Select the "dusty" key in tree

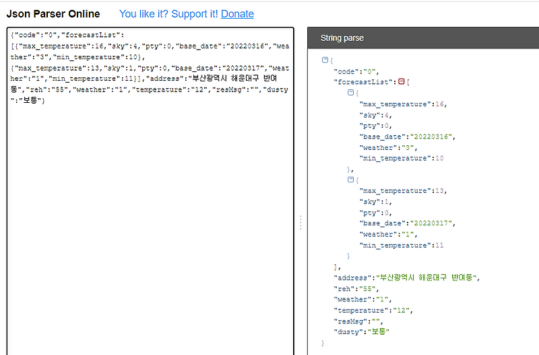pyautogui.click(x=348, y=331)
